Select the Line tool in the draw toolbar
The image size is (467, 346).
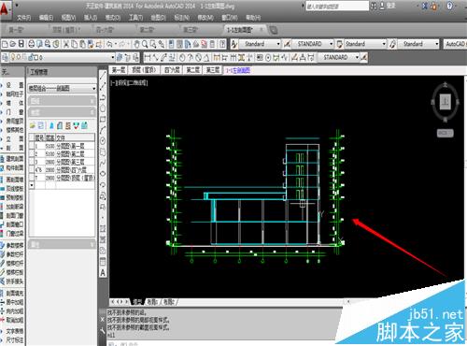tap(103, 76)
